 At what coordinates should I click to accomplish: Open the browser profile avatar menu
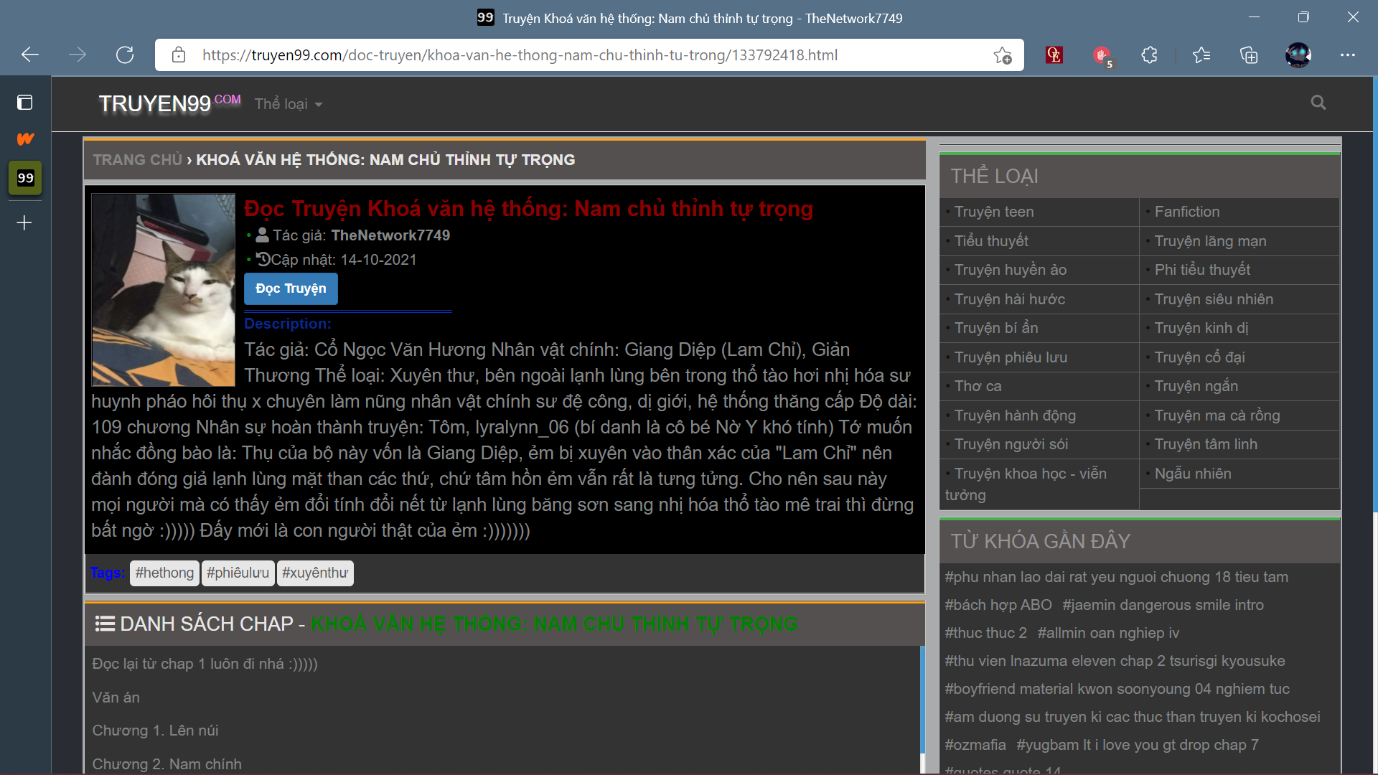[1298, 55]
